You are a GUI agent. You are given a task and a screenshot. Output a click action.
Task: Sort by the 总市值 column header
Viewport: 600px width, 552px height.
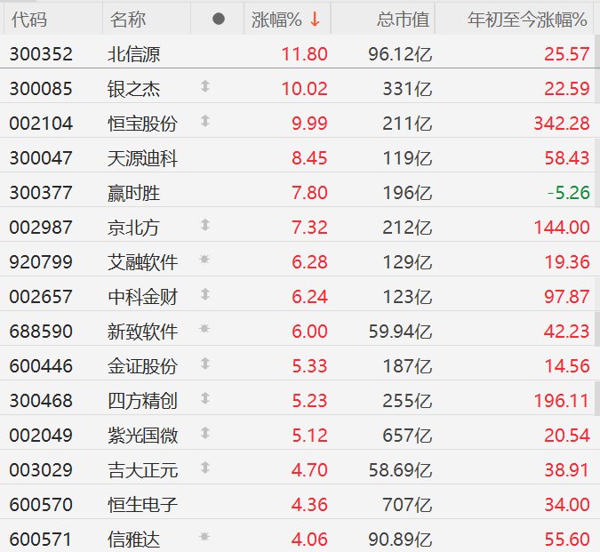tap(403, 20)
